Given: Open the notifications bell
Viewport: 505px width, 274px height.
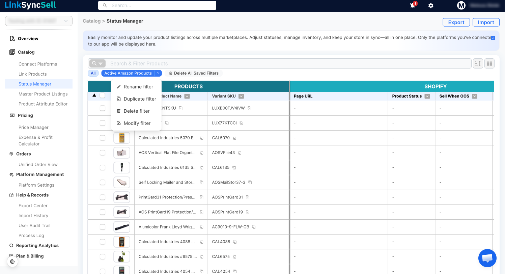Looking at the screenshot, I should pos(413,5).
